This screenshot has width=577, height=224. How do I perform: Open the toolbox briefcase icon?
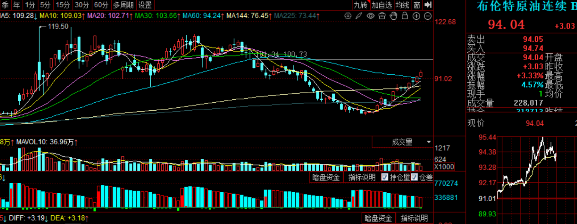[x=382, y=16]
